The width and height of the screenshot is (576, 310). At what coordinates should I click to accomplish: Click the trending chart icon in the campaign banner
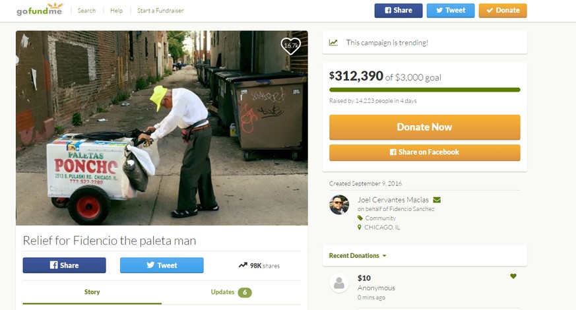[x=333, y=43]
